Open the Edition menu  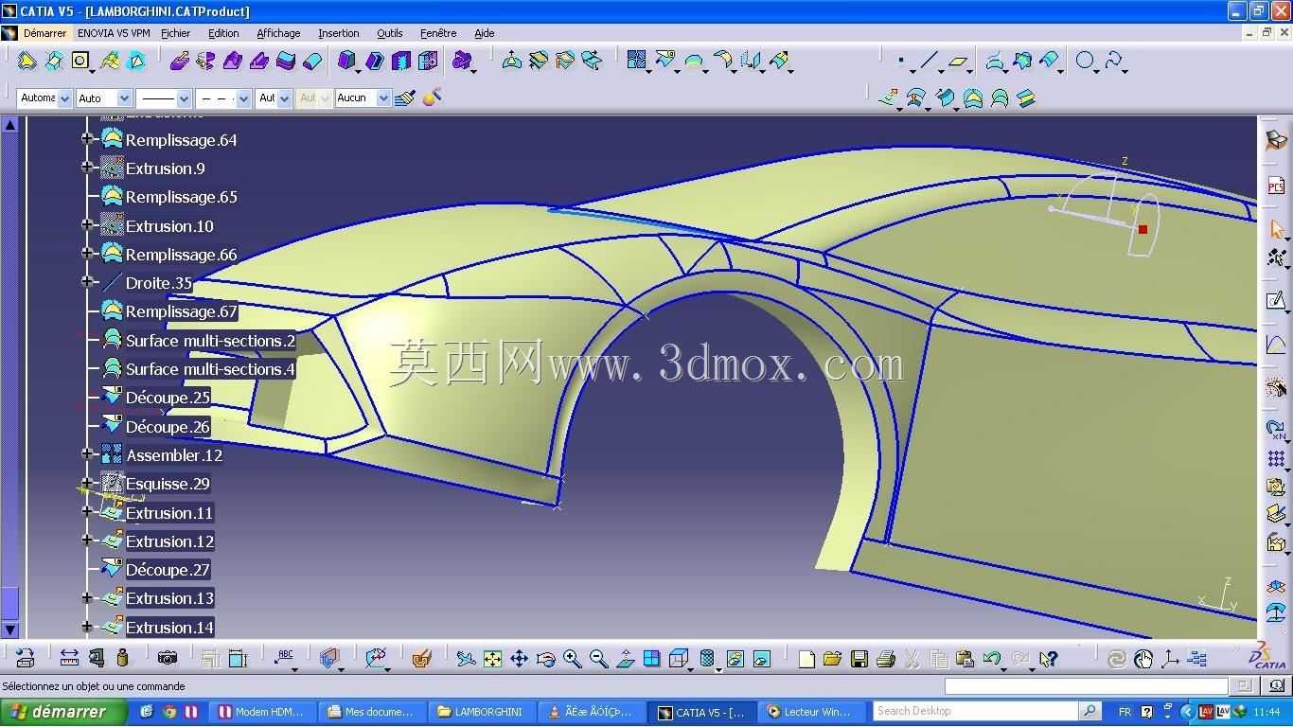tap(223, 33)
